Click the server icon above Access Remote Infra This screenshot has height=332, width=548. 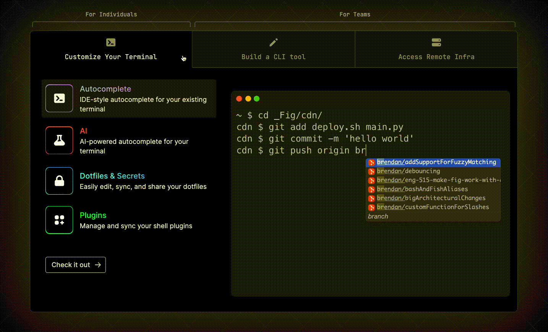pos(436,42)
